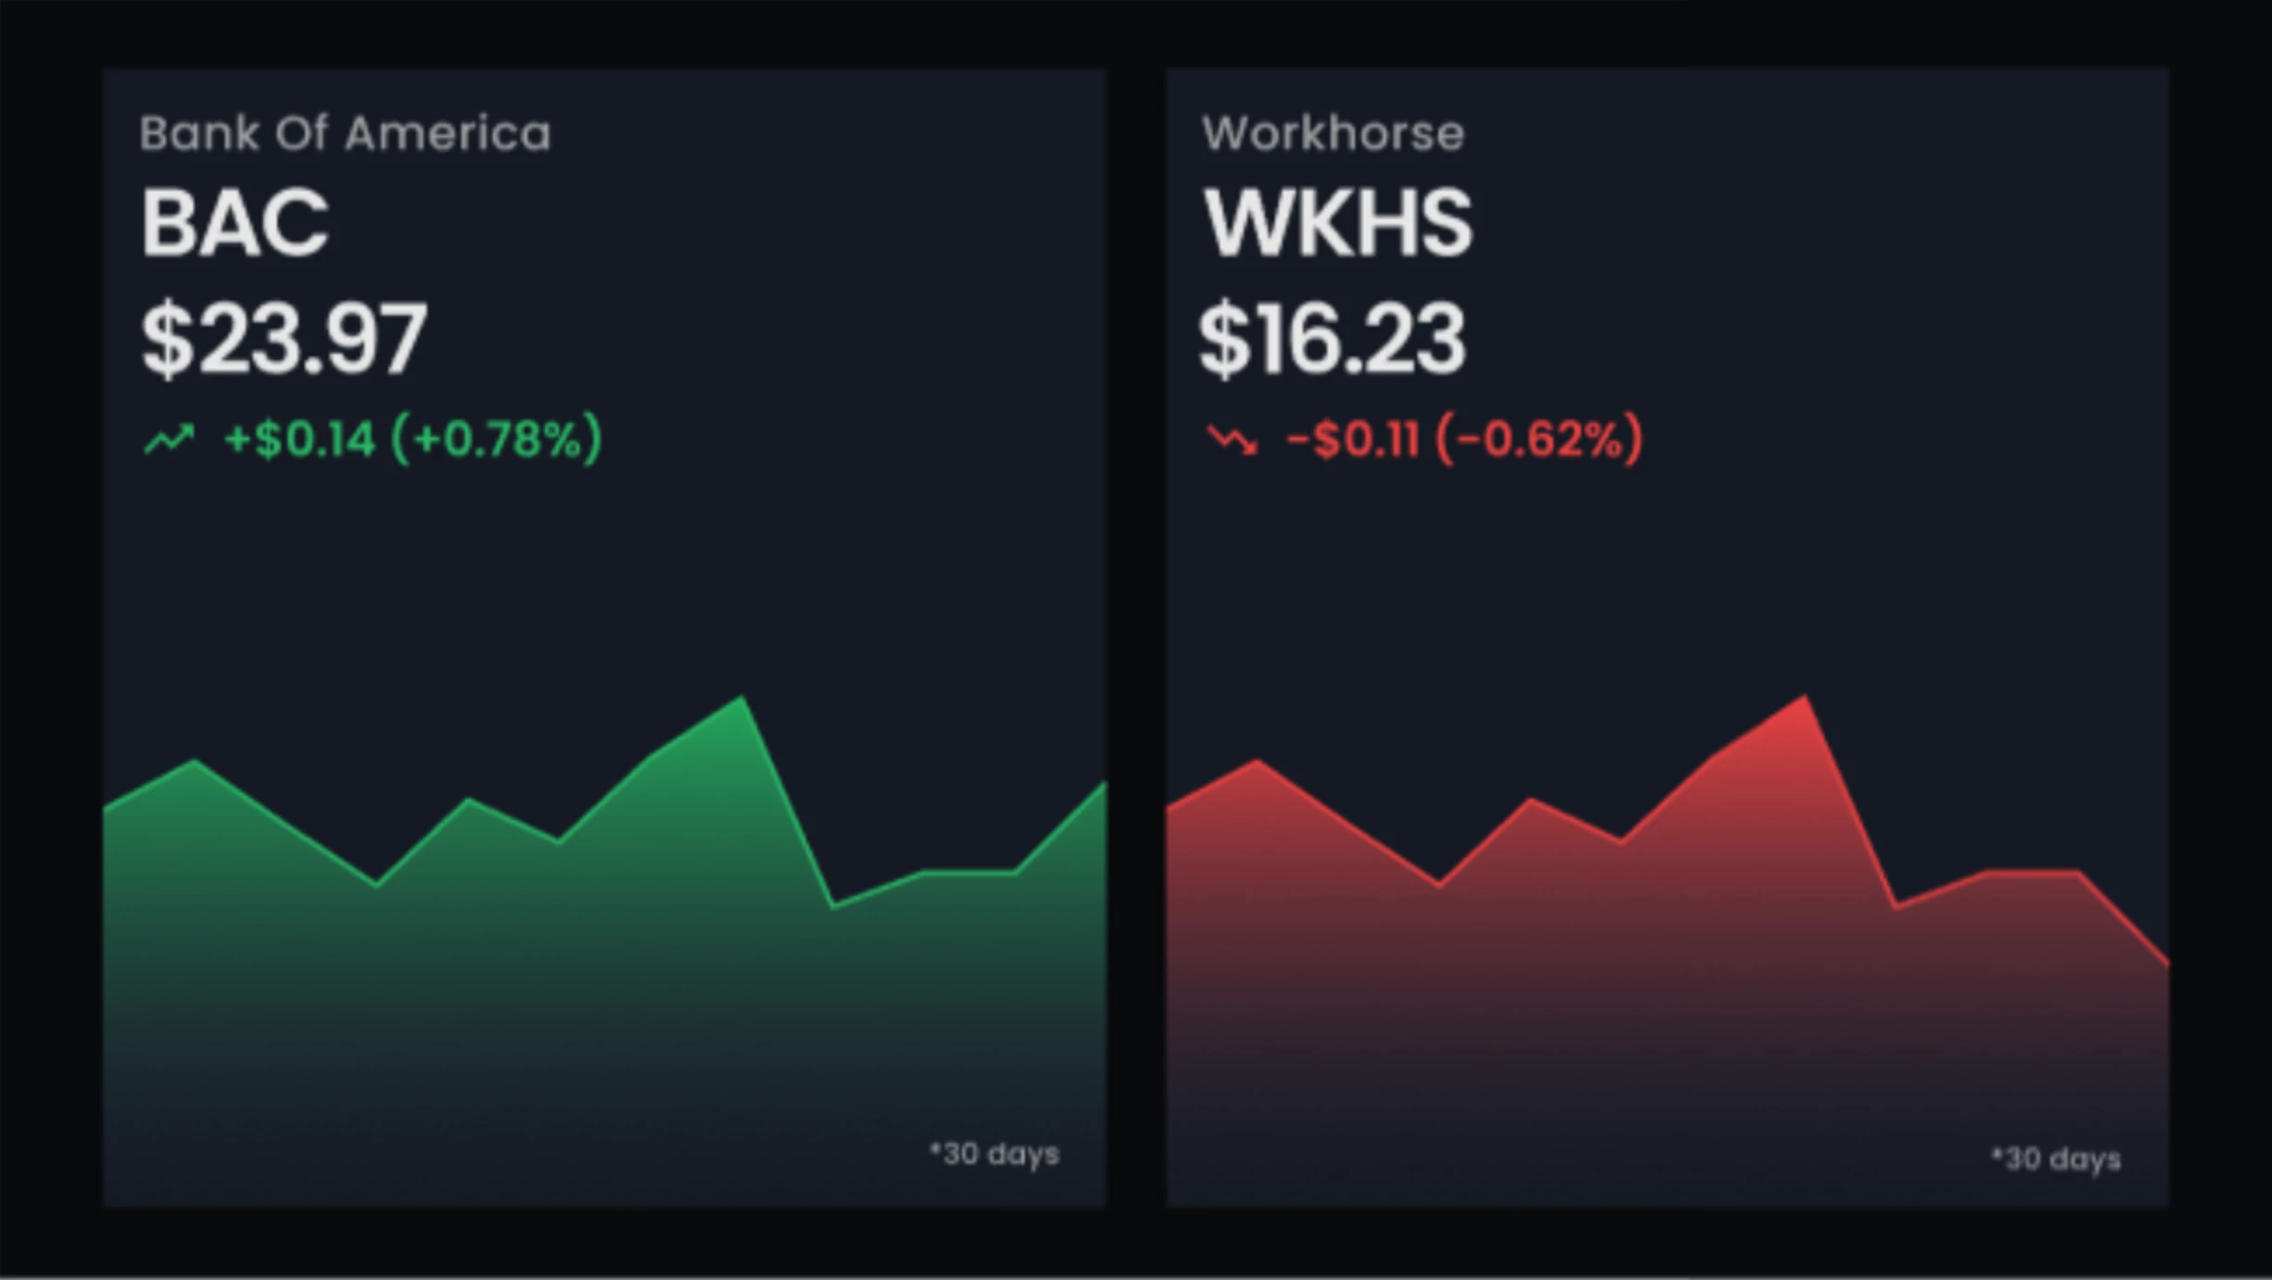Click '*30 days' note on WKHS card
2272x1280 pixels.
pos(2056,1158)
